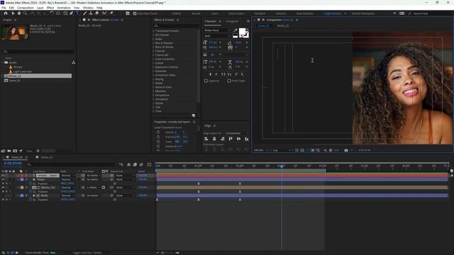
Task: Click the Effects & Presets search field
Action: coord(176,26)
